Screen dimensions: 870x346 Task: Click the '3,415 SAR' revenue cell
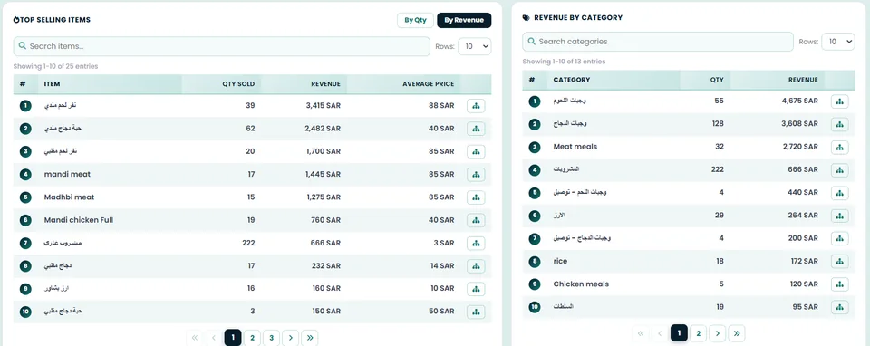pyautogui.click(x=323, y=105)
